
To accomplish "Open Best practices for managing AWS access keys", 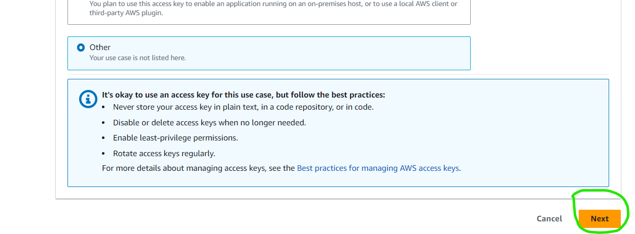I will (378, 168).
